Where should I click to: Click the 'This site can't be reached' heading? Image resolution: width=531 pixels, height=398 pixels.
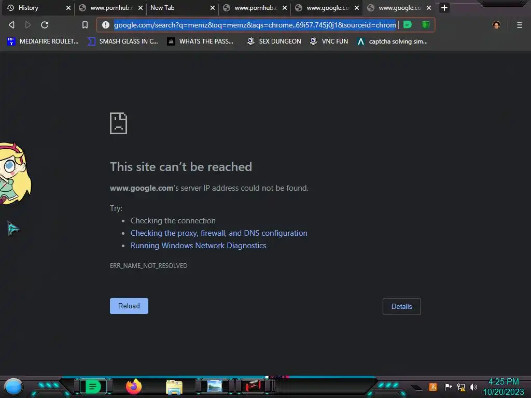click(x=181, y=167)
